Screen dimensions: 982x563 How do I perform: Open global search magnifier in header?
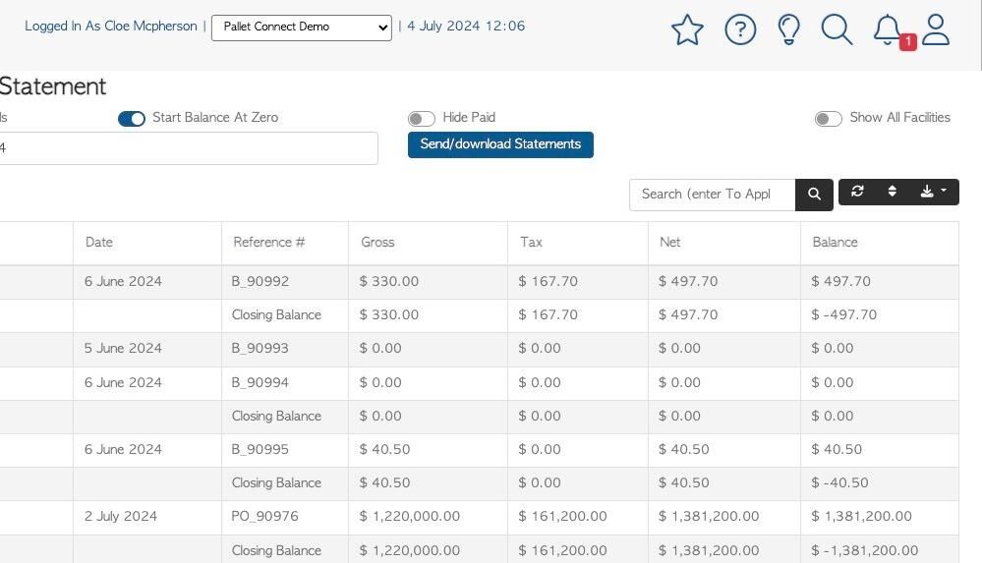click(x=837, y=29)
